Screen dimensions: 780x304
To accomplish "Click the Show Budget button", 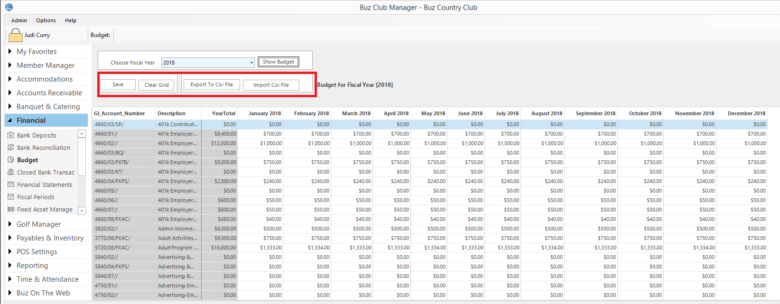I will [279, 62].
